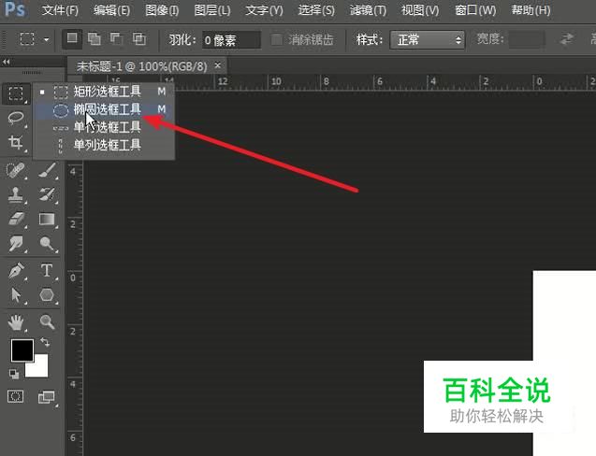Image resolution: width=596 pixels, height=456 pixels.
Task: Click the Photoshop Ps logo
Action: coord(15,9)
